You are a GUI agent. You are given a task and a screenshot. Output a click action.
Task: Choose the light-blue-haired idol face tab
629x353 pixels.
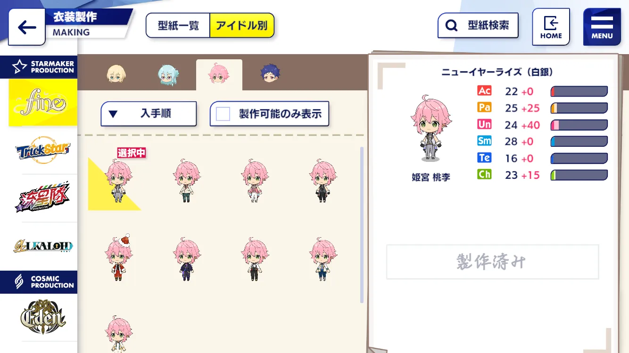pos(168,74)
